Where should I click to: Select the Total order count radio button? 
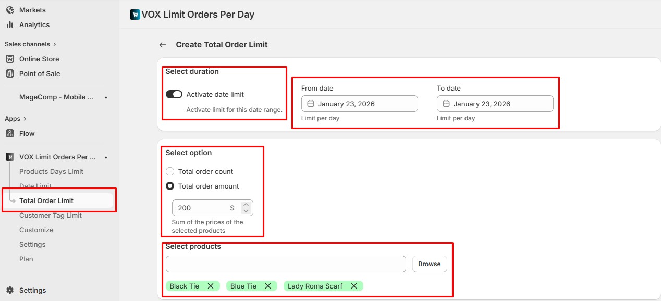point(170,171)
